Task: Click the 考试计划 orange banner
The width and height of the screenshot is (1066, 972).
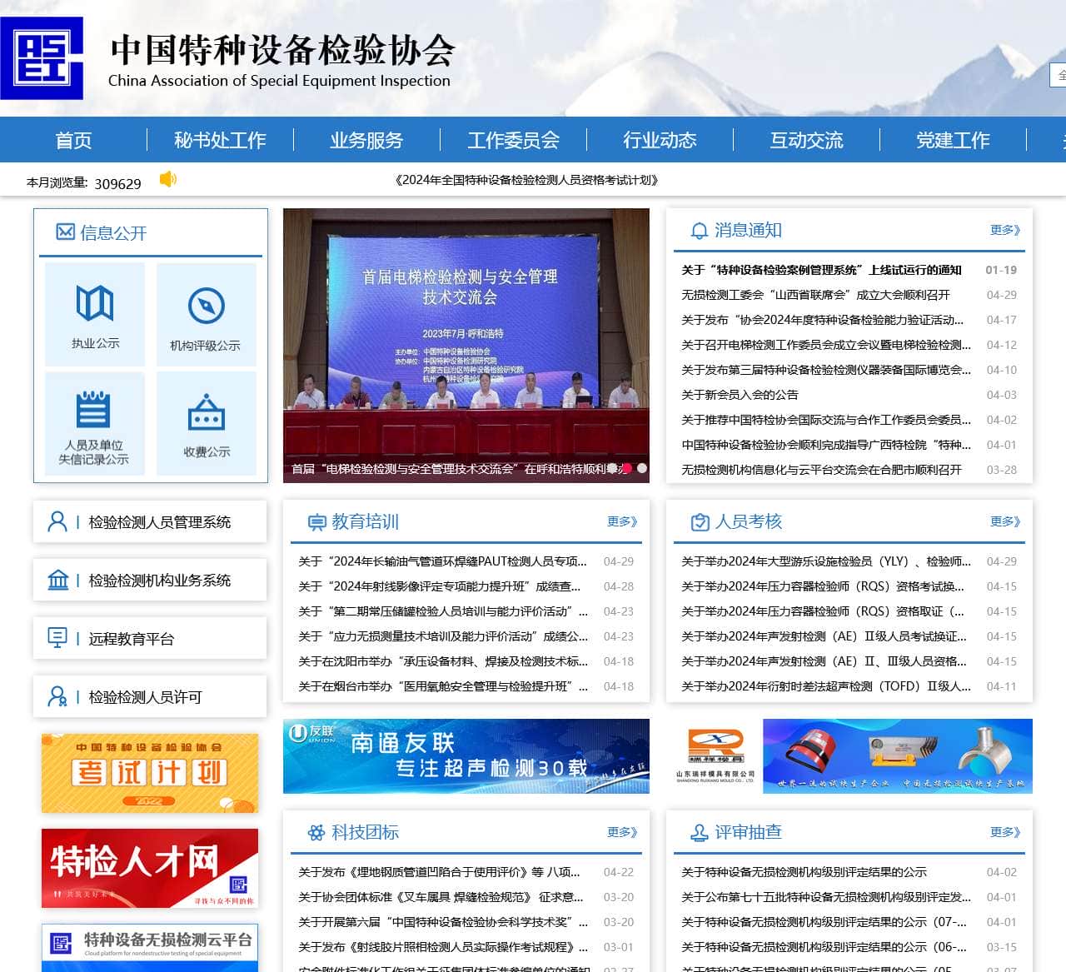Action: pos(150,773)
